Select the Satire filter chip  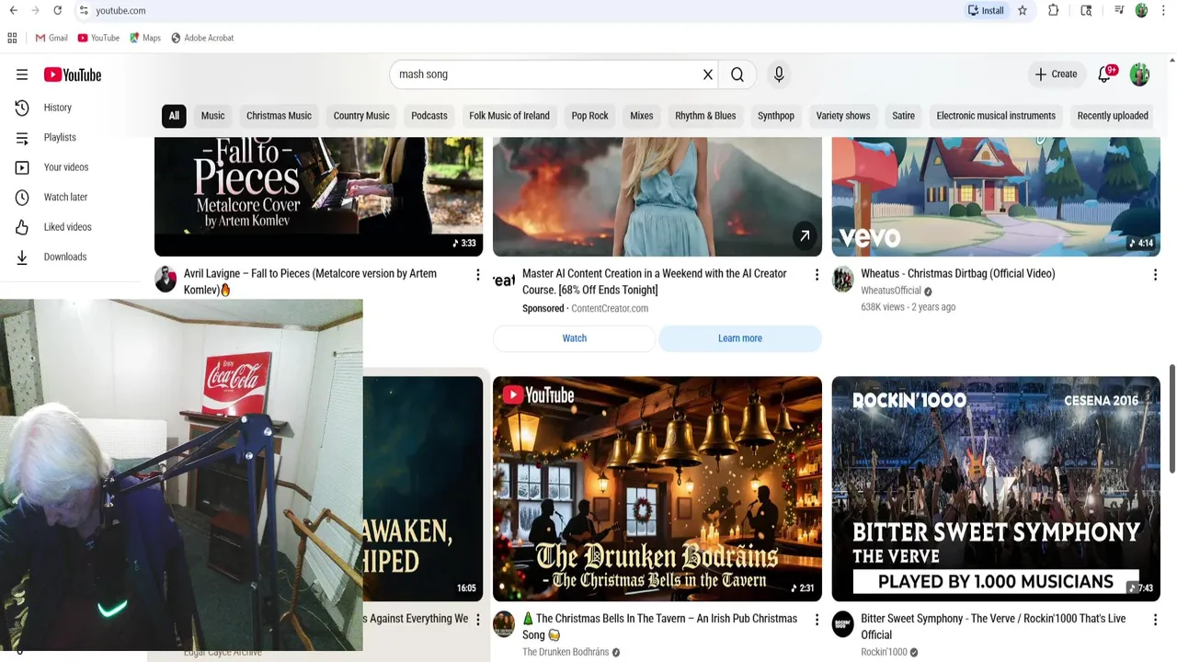[903, 116]
